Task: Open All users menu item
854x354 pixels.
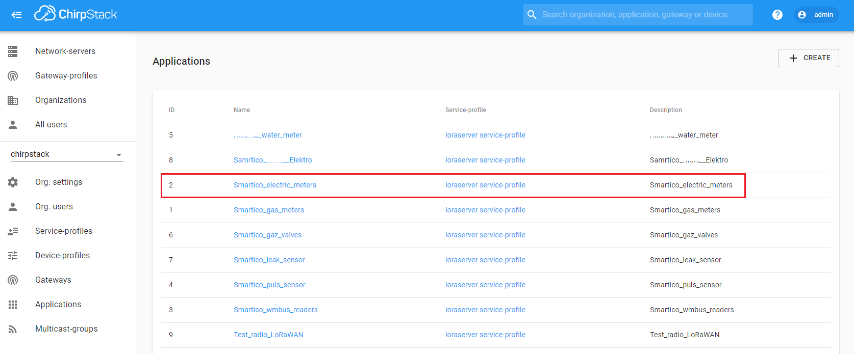Action: tap(51, 125)
